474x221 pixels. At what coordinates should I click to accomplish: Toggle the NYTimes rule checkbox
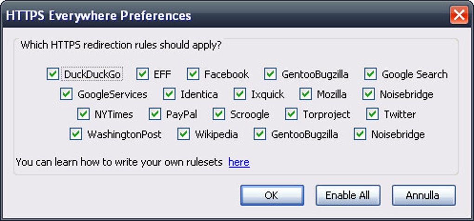[x=83, y=114]
